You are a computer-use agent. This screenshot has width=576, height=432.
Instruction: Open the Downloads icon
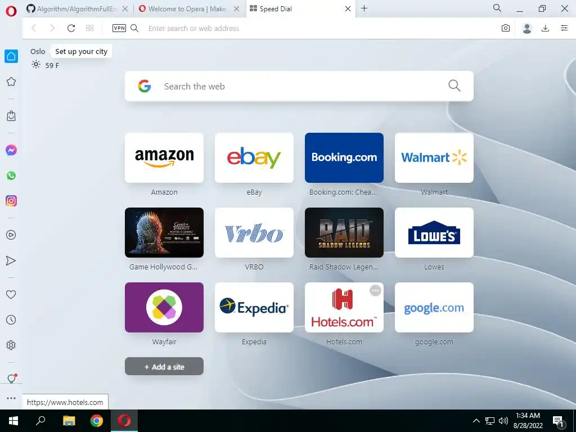545,28
